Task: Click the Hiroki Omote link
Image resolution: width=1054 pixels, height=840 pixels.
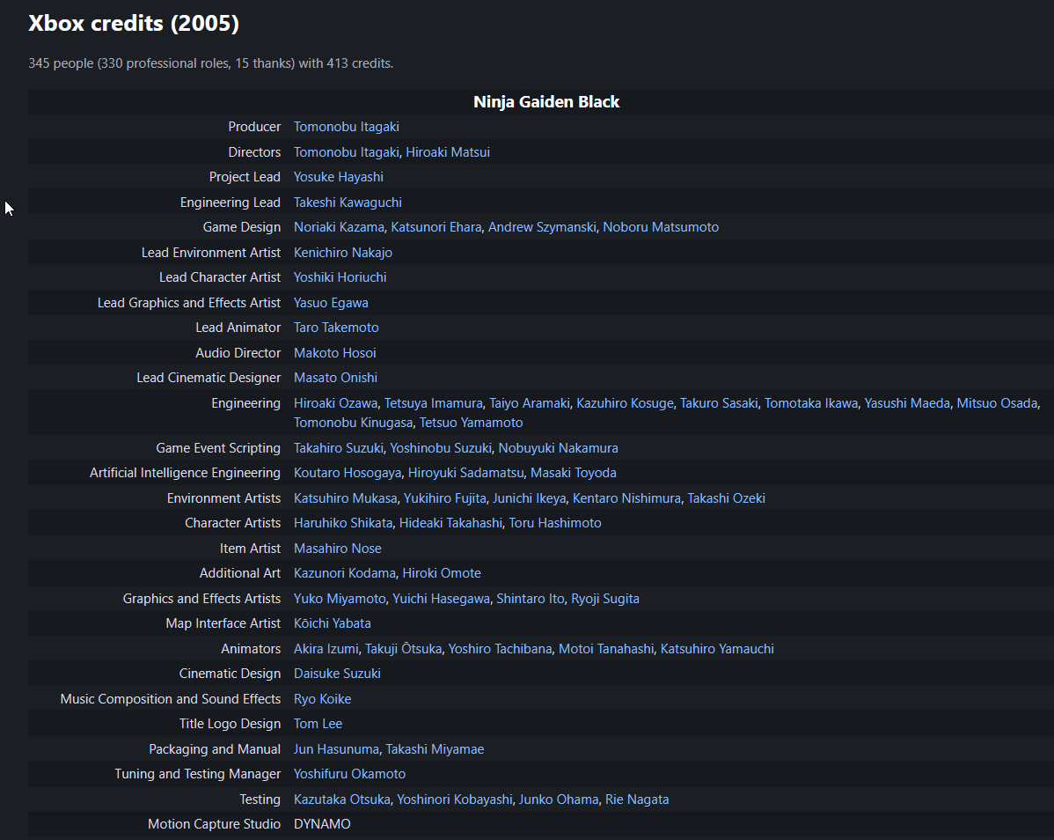Action: coord(442,574)
